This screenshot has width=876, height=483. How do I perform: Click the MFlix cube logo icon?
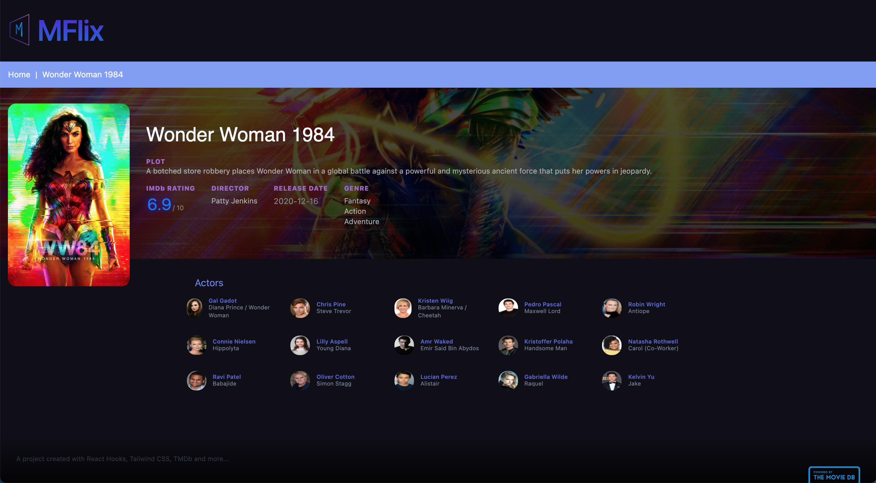click(19, 30)
